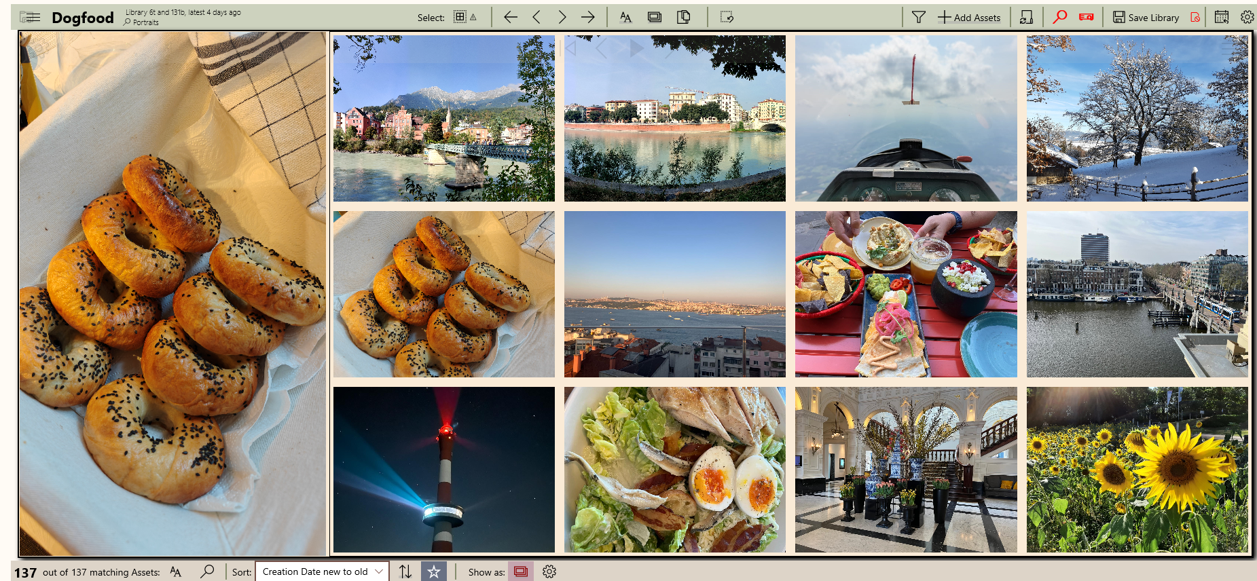Open settings gear in the top toolbar
1257x581 pixels.
(1247, 18)
